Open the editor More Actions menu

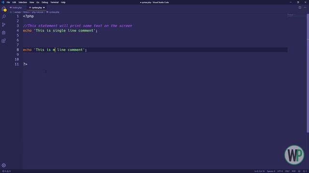point(305,8)
